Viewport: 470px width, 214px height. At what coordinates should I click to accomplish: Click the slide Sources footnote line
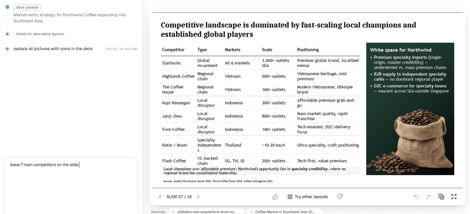tap(218, 181)
